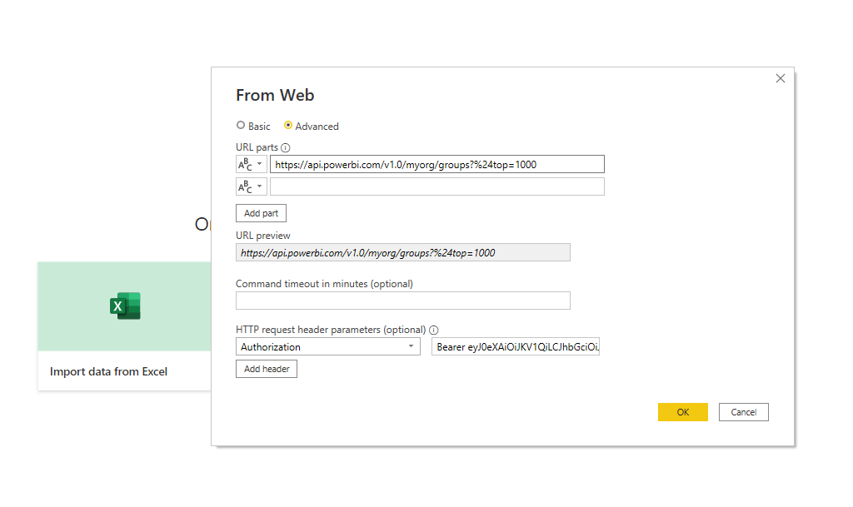This screenshot has width=853, height=507.
Task: Open the first URL part type dropdown
Action: click(x=252, y=164)
